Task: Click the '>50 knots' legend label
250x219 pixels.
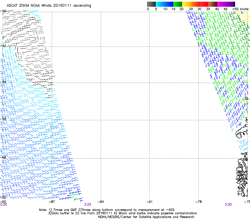Action: point(241,9)
